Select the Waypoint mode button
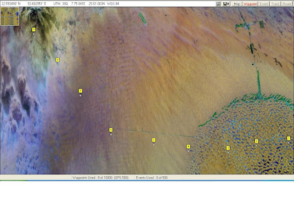 (250, 4)
